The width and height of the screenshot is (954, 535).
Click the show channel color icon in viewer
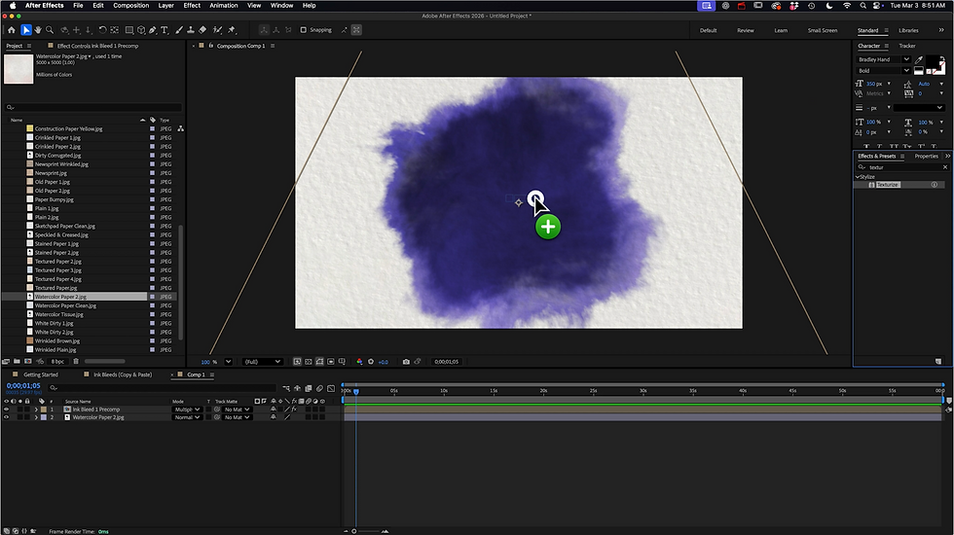[x=359, y=362]
